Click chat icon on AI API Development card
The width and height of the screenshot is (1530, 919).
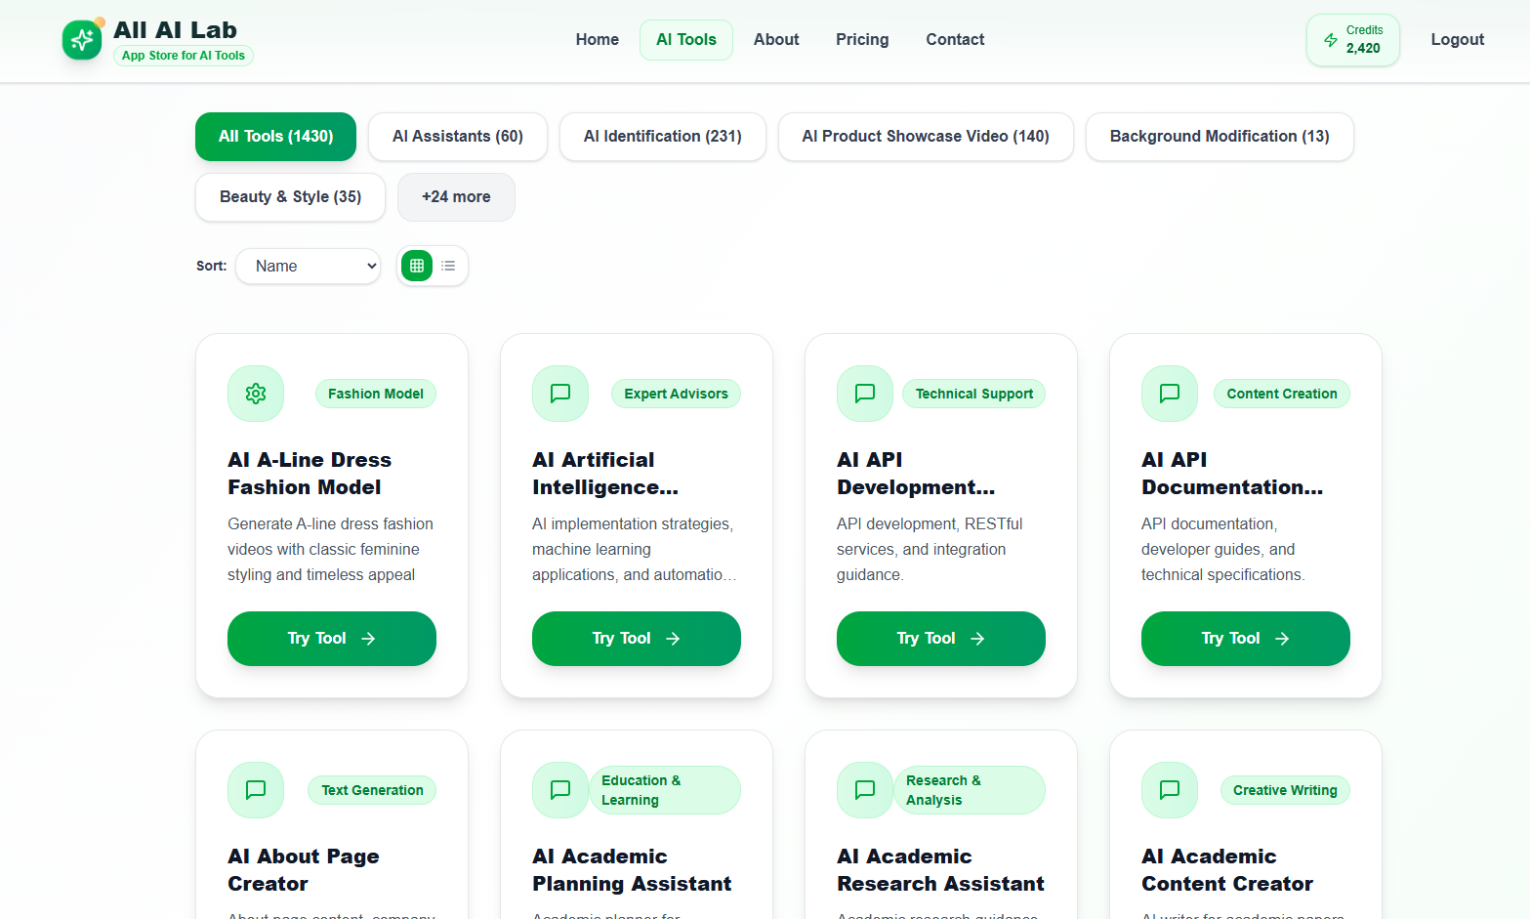(x=865, y=394)
